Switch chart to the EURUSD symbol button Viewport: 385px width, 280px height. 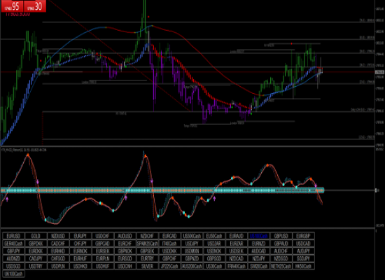coord(13,236)
